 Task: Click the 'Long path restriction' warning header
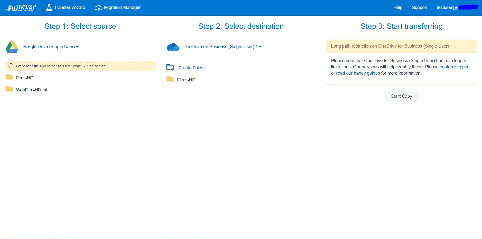(x=401, y=46)
